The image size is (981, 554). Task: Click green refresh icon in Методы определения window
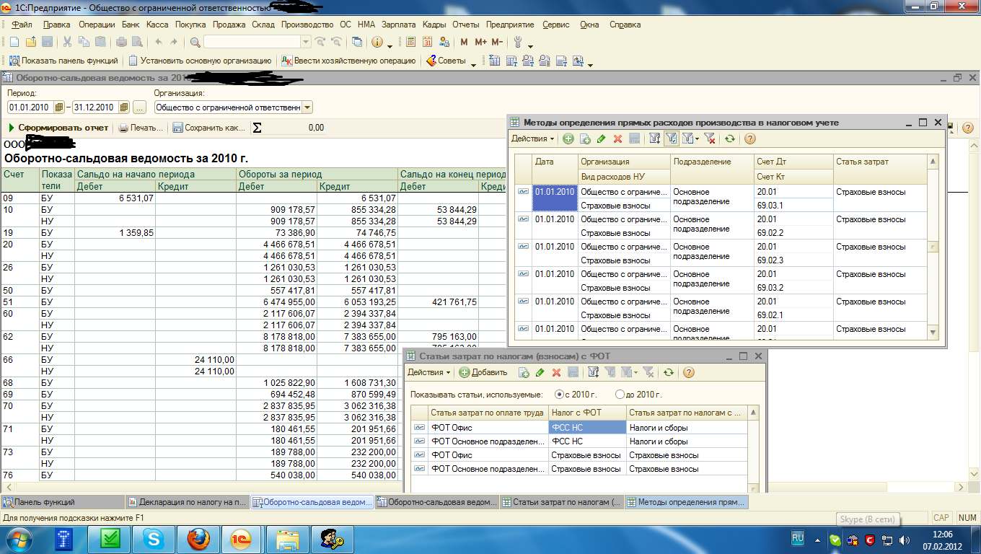point(730,139)
